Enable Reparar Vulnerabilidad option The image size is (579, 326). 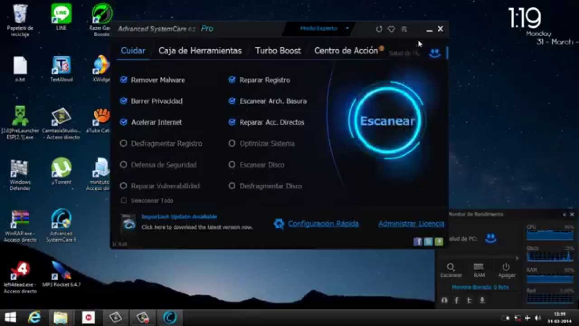[123, 186]
